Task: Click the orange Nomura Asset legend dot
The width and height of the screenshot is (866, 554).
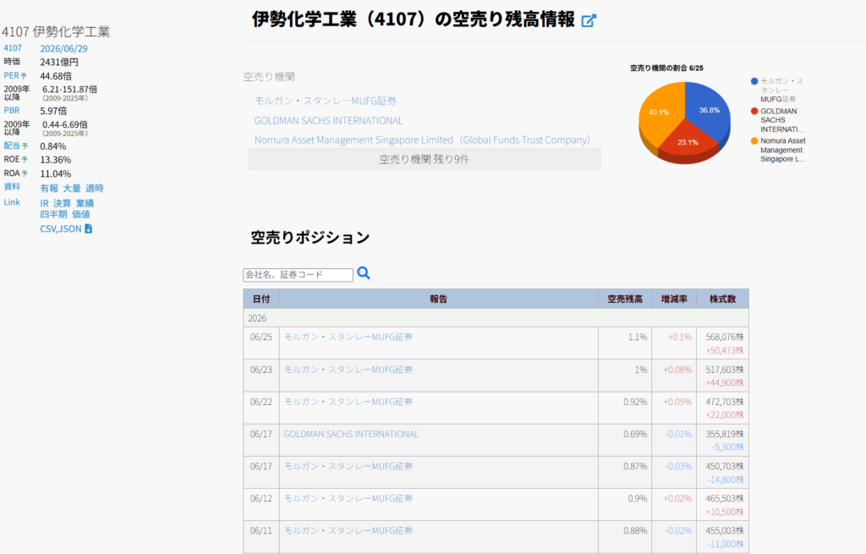Action: 754,141
